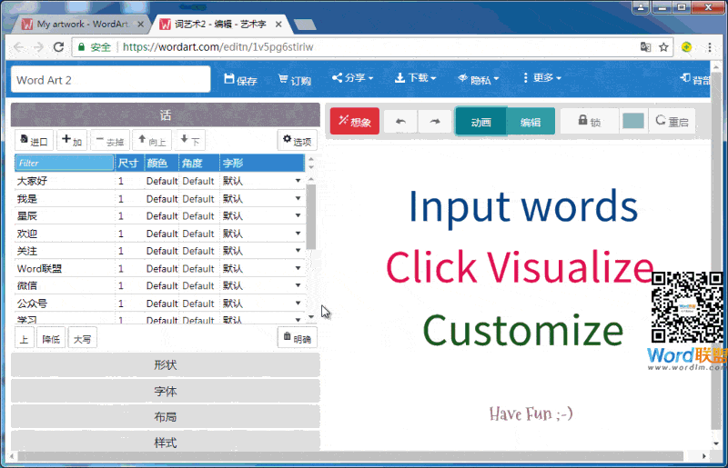This screenshot has height=468, width=728.
Task: Click the 重启 reset button
Action: 672,122
